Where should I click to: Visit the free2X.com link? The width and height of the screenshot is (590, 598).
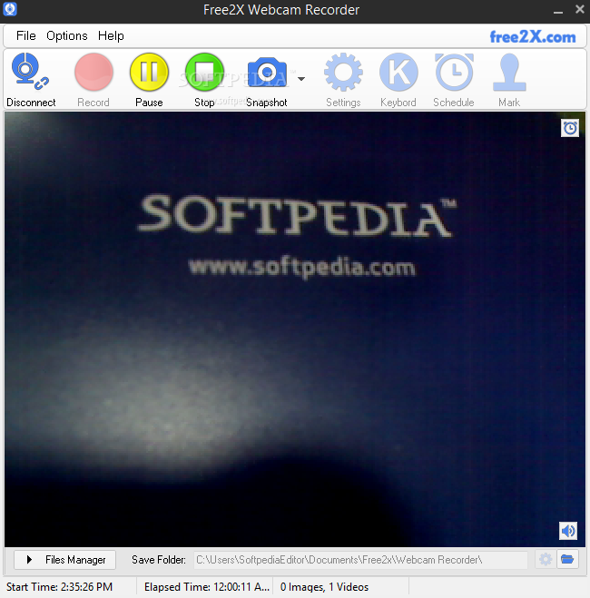pyautogui.click(x=533, y=37)
